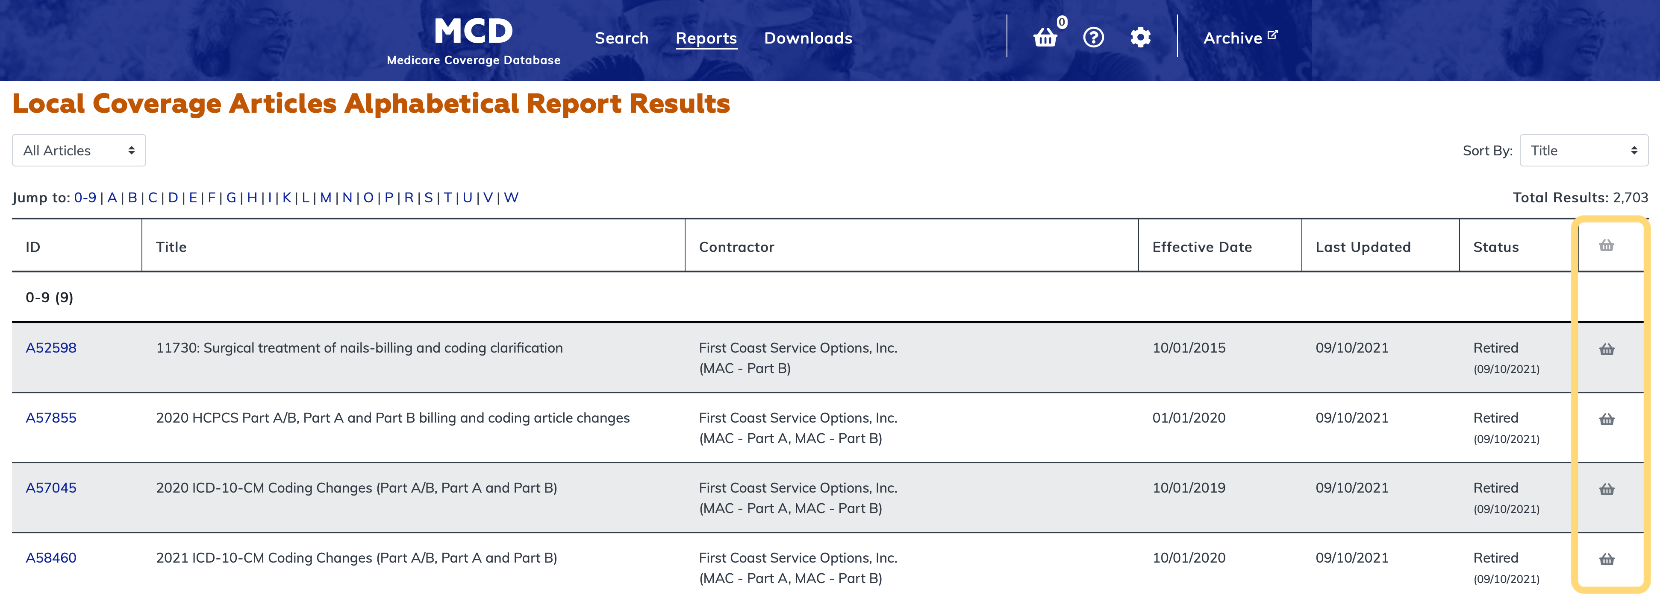Click basket icon in table header
The height and width of the screenshot is (601, 1660).
(1607, 245)
